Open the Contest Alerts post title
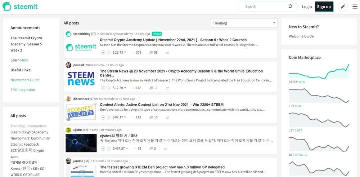Image resolution: width=360 pixels, height=177 pixels. (162, 105)
